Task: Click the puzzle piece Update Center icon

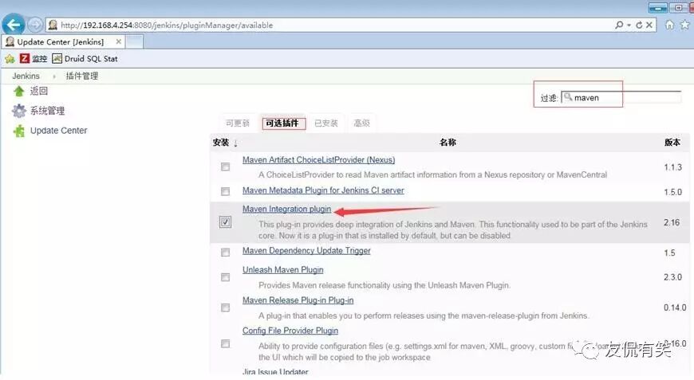Action: click(19, 131)
